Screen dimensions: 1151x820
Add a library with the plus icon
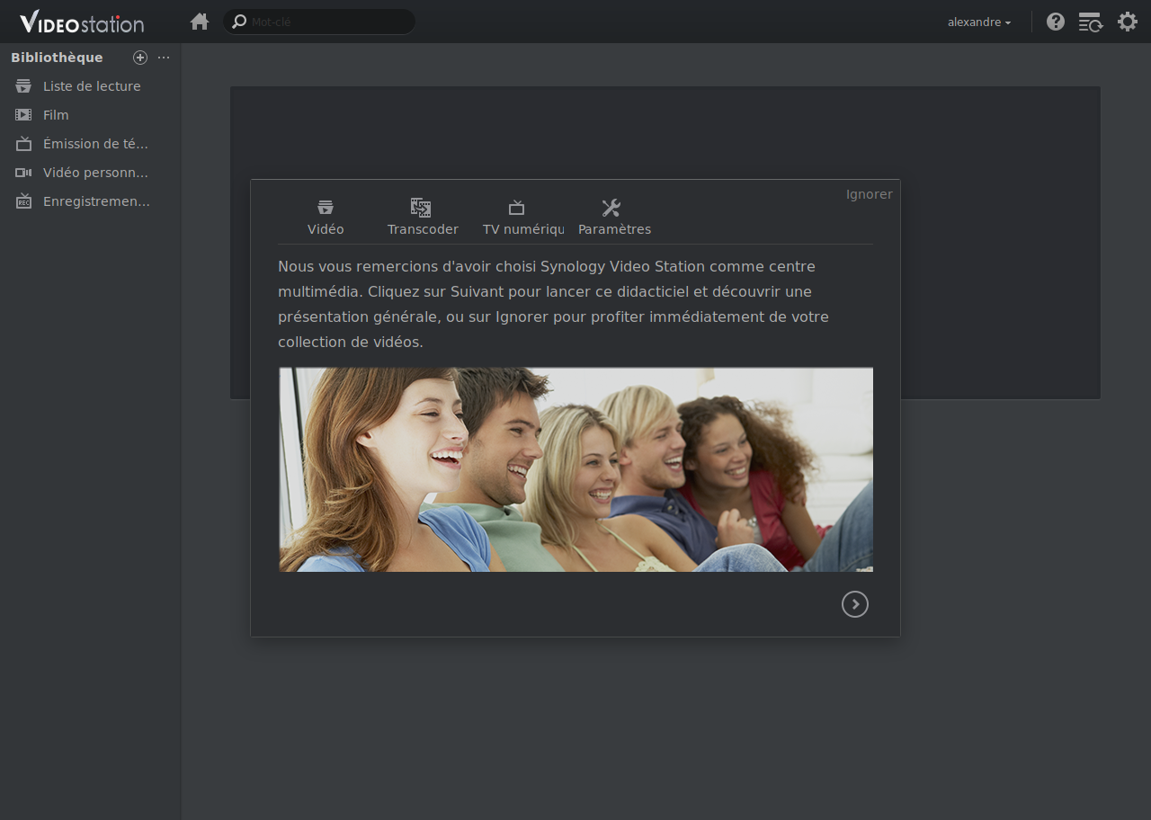tap(140, 58)
